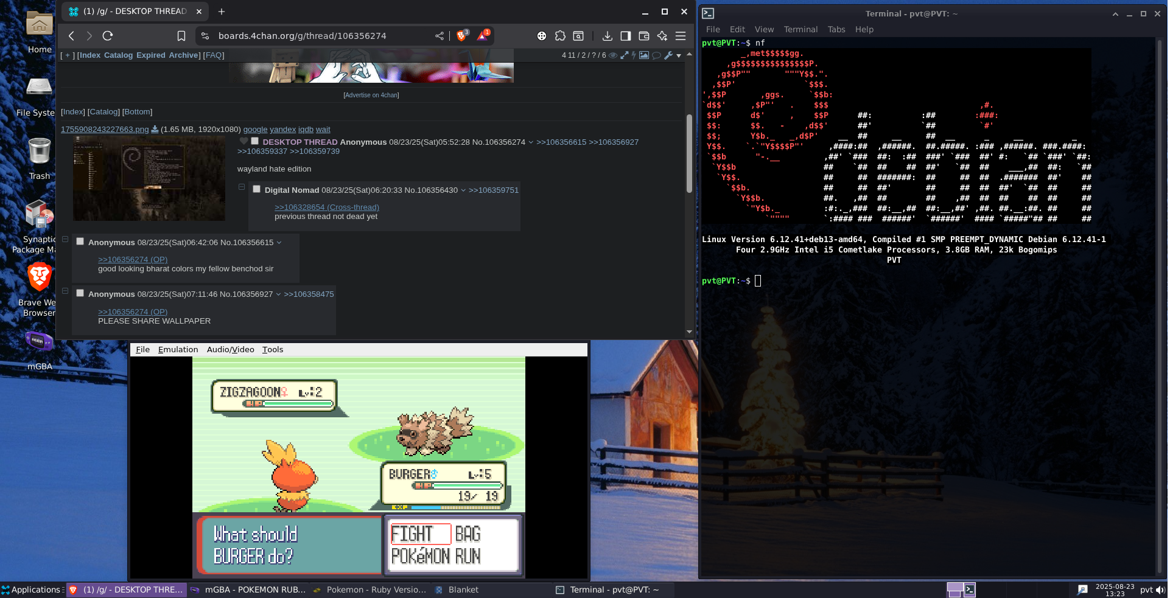Open post menu arrow for No.106356927
The image size is (1170, 598).
tap(279, 294)
